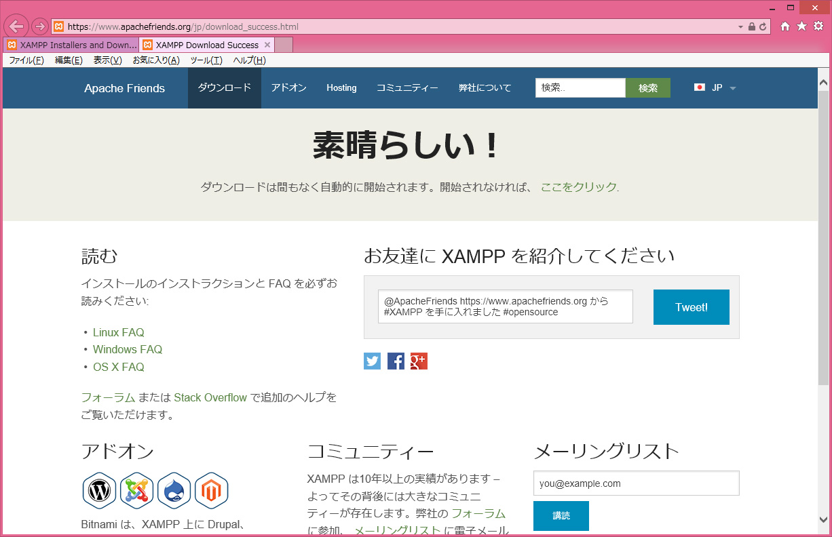832x537 pixels.
Task: Click the Facebook share icon
Action: click(396, 361)
